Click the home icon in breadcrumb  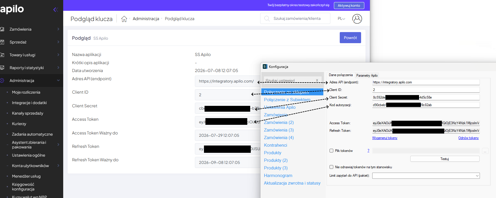pos(124,19)
